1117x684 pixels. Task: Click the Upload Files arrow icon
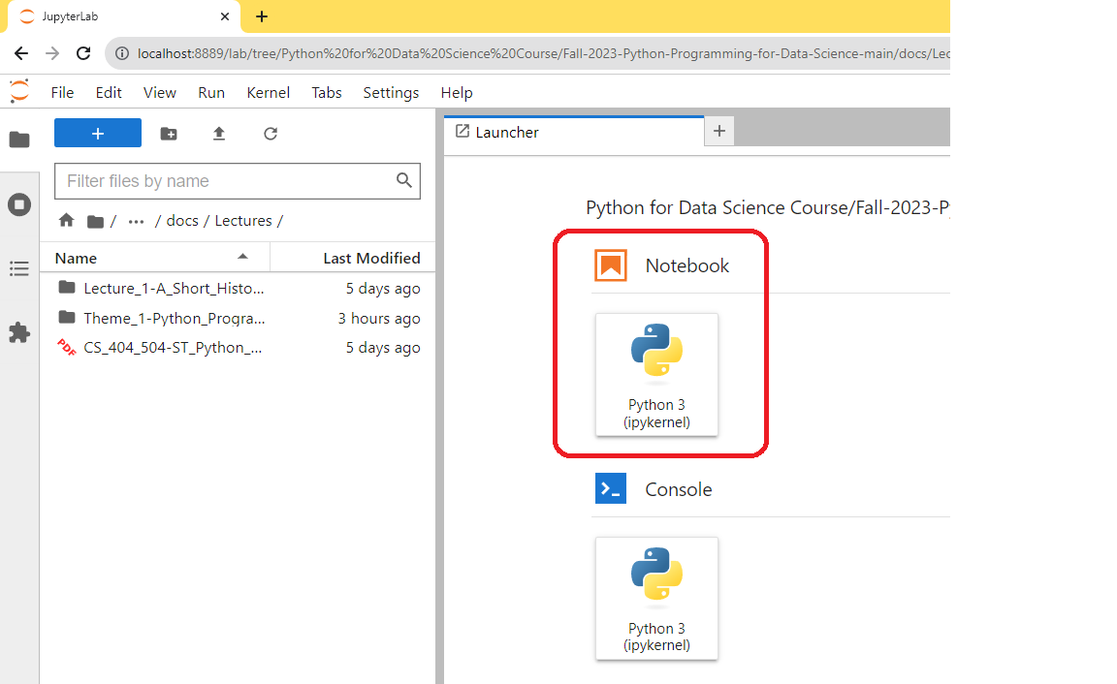219,133
